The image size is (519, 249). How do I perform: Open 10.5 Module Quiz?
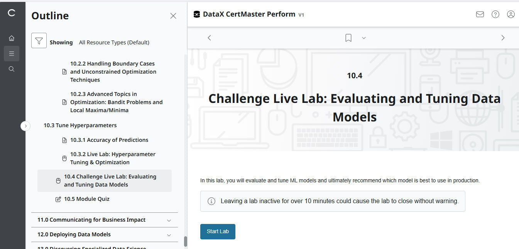(87, 199)
